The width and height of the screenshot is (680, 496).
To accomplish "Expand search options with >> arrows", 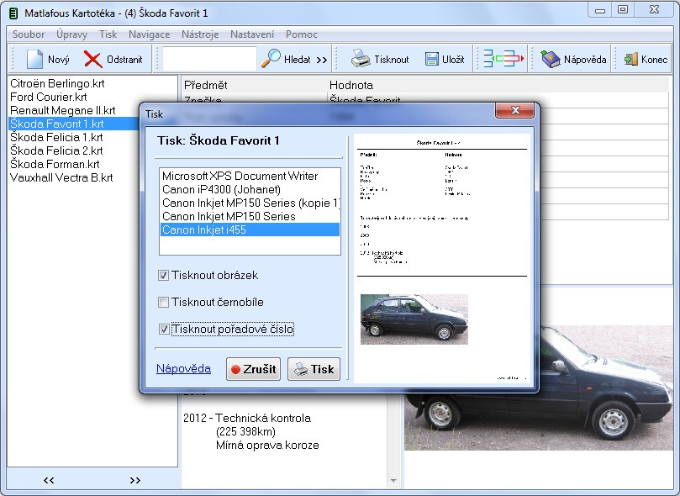I will point(322,60).
